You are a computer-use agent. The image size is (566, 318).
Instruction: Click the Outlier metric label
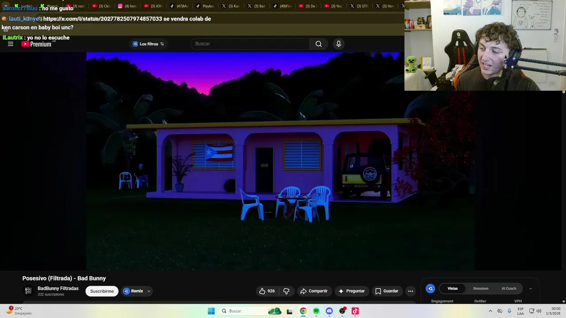(480, 301)
